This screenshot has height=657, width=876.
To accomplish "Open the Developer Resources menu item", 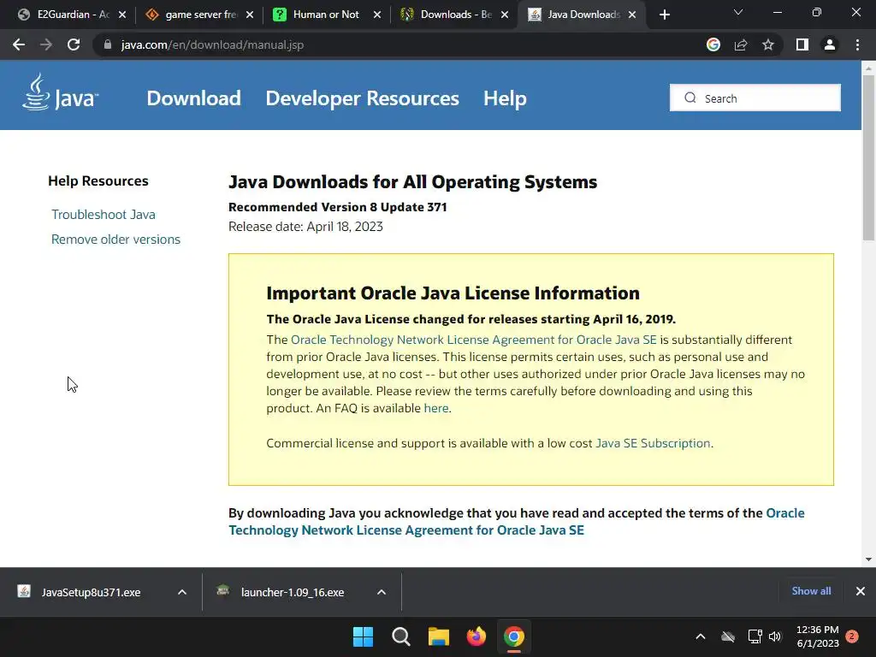I will click(x=362, y=98).
